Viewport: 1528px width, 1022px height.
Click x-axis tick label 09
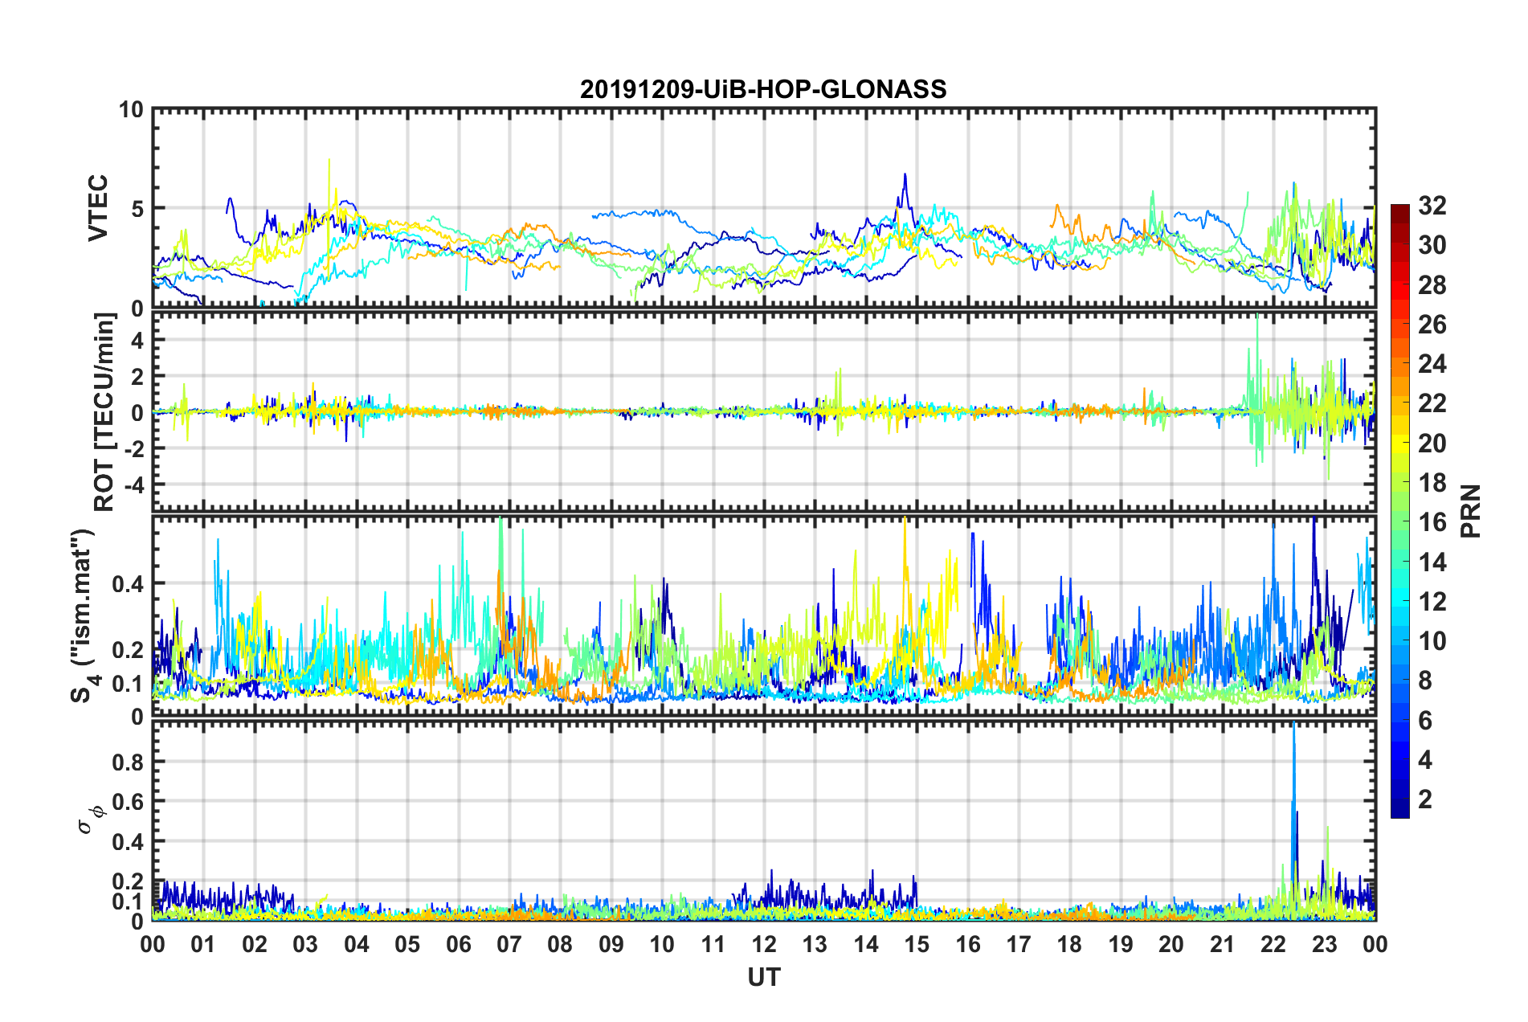point(611,944)
